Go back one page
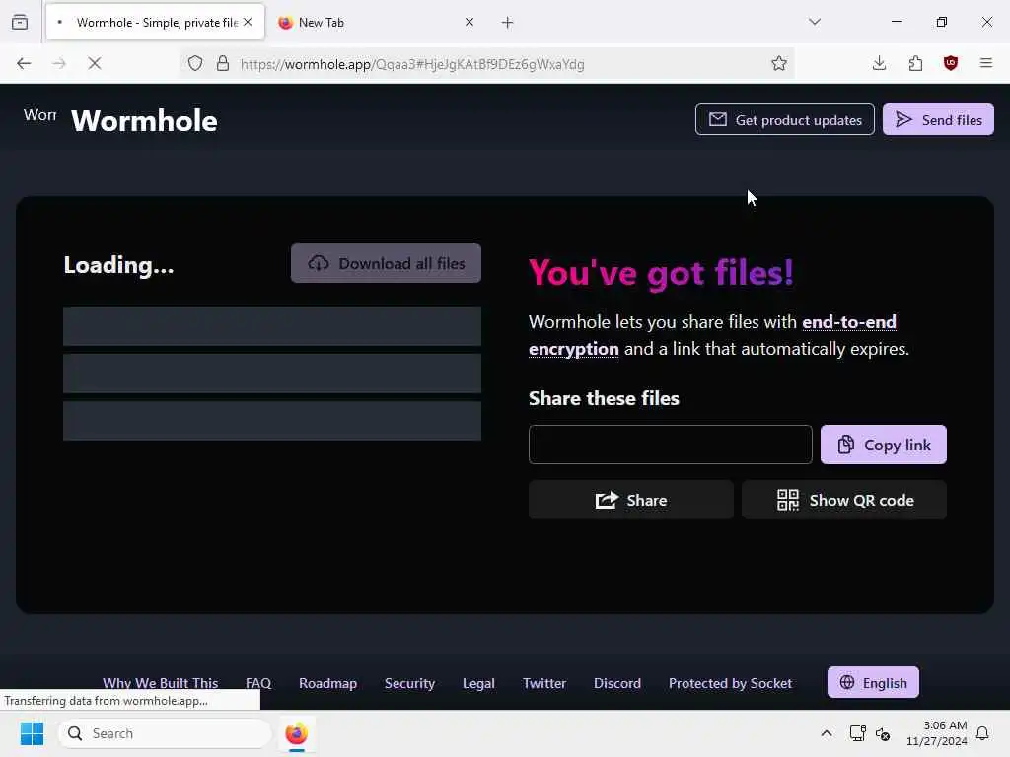 [24, 63]
